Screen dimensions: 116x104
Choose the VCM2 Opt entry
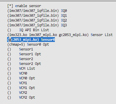pyautogui.click(x=21, y=97)
